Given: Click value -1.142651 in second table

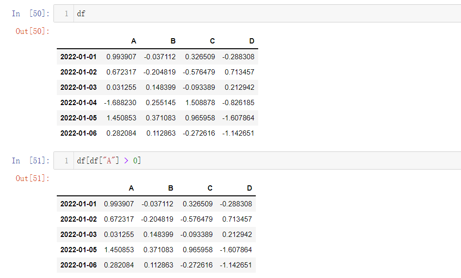Looking at the screenshot, I should point(236,265).
